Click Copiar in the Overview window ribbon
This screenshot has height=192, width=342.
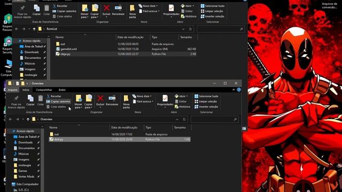pyautogui.click(x=30, y=100)
